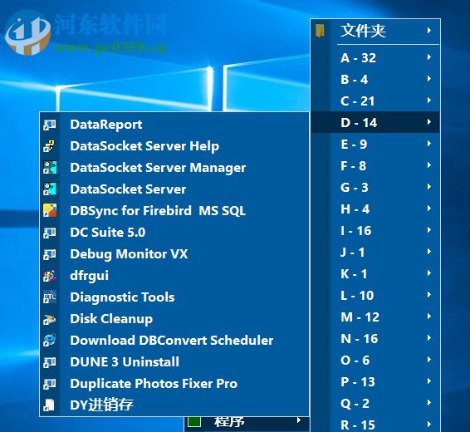This screenshot has height=432, width=470.
Task: Expand the C - 21 submenu arrow
Action: pos(429,101)
